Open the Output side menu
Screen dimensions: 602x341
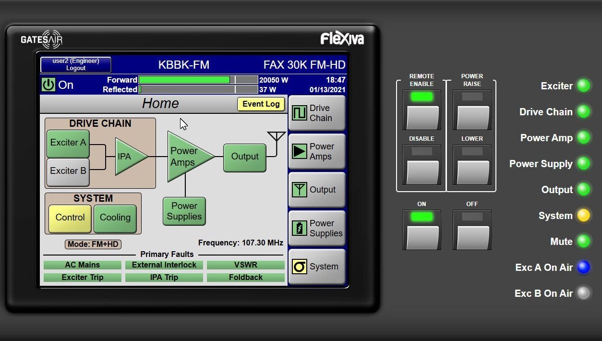(x=317, y=190)
